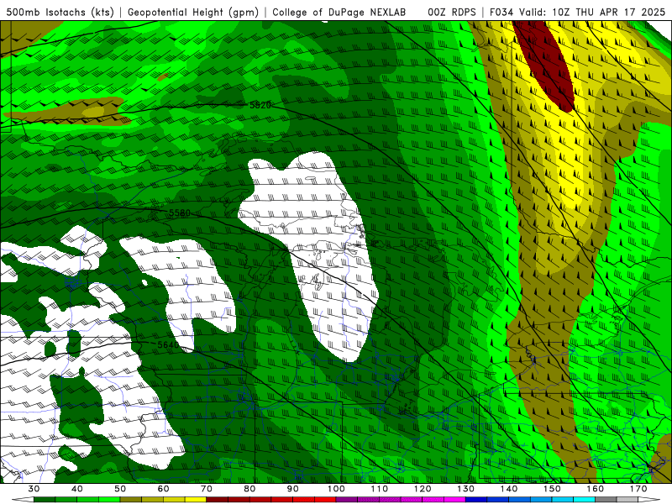This screenshot has width=672, height=504.
Task: Click the 140 label on the color scale
Action: (509, 489)
